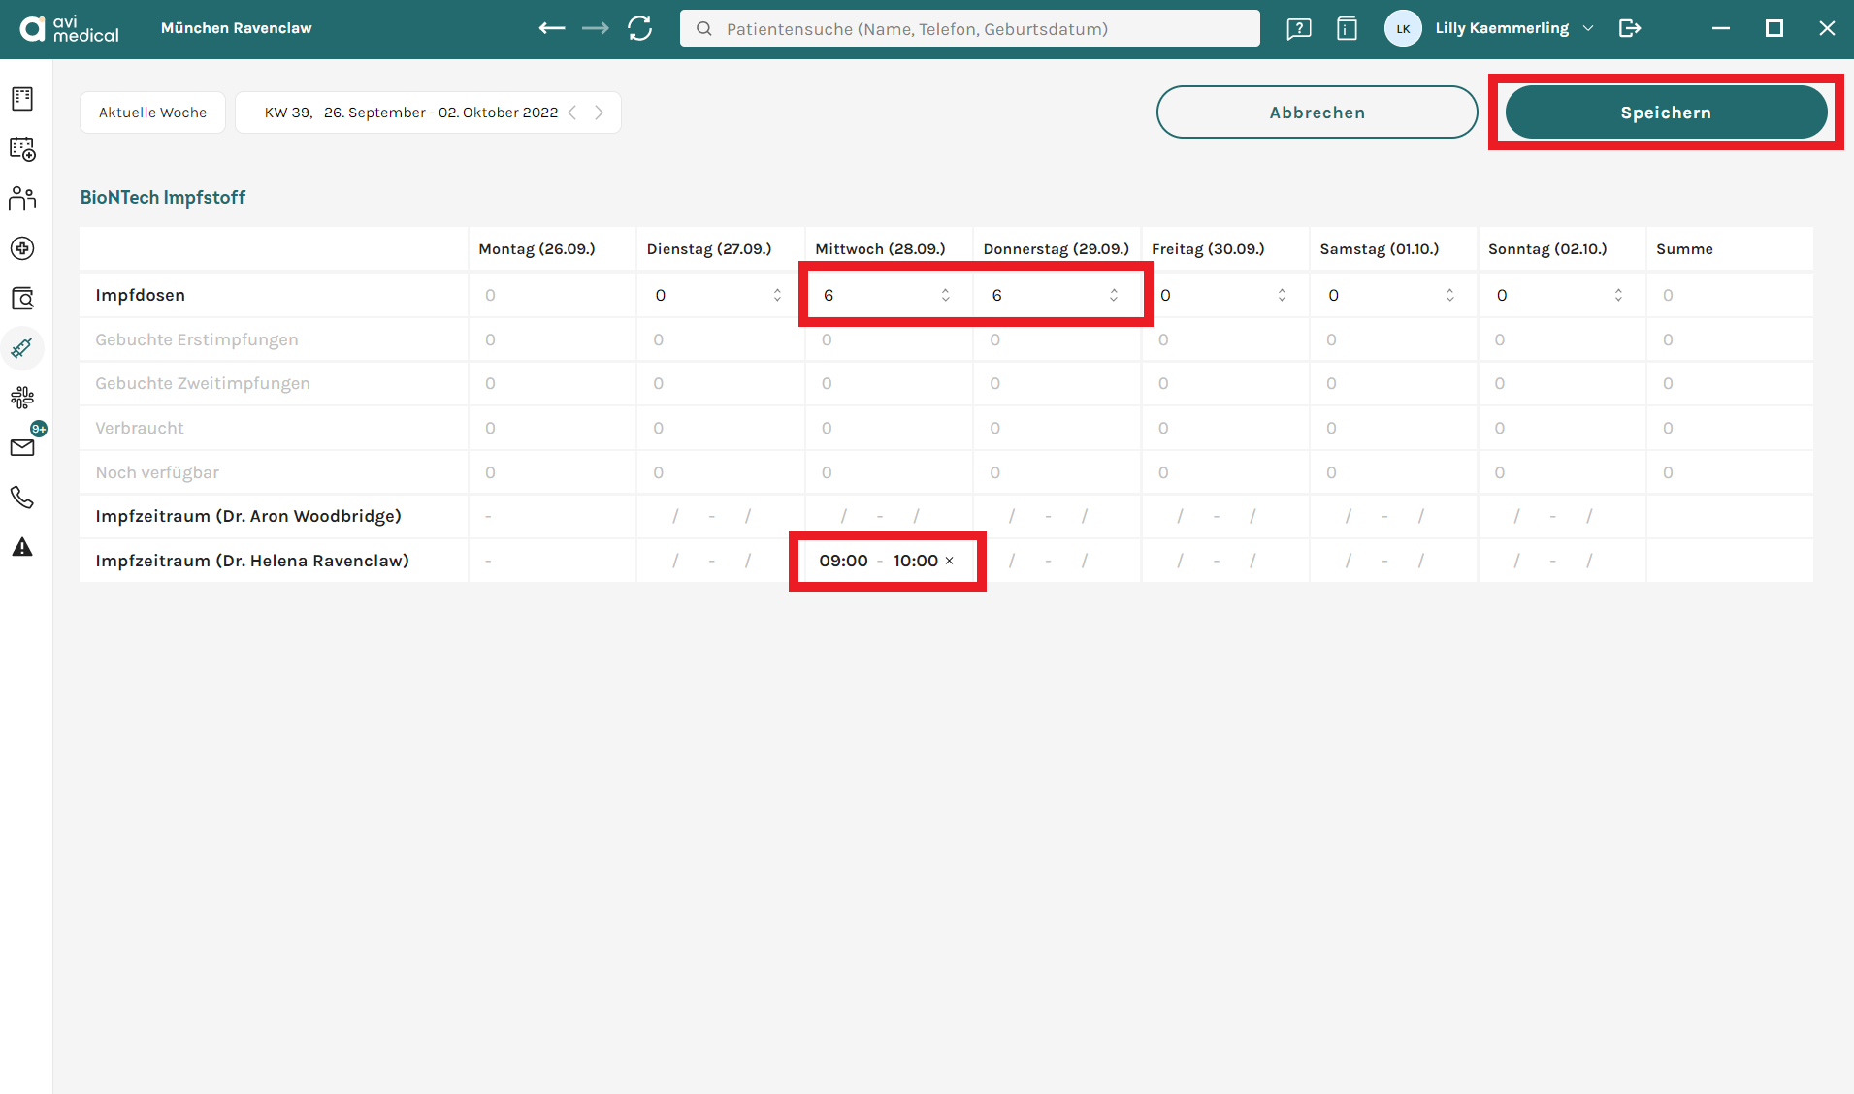1854x1094 pixels.
Task: Open the add-appointment calendar sidebar icon
Action: click(22, 148)
